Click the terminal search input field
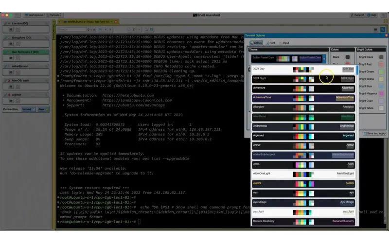The width and height of the screenshot is (389, 243). click(x=71, y=30)
